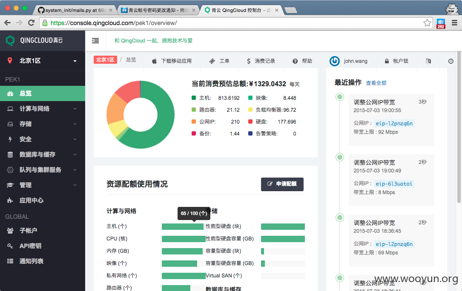Click the 内存 (GB) quota progress bar
The image size is (462, 291).
pyautogui.click(x=183, y=251)
